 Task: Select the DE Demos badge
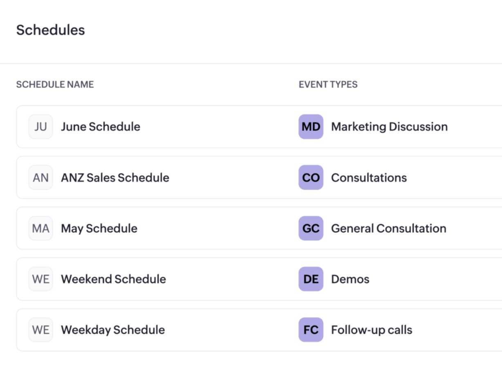(311, 279)
